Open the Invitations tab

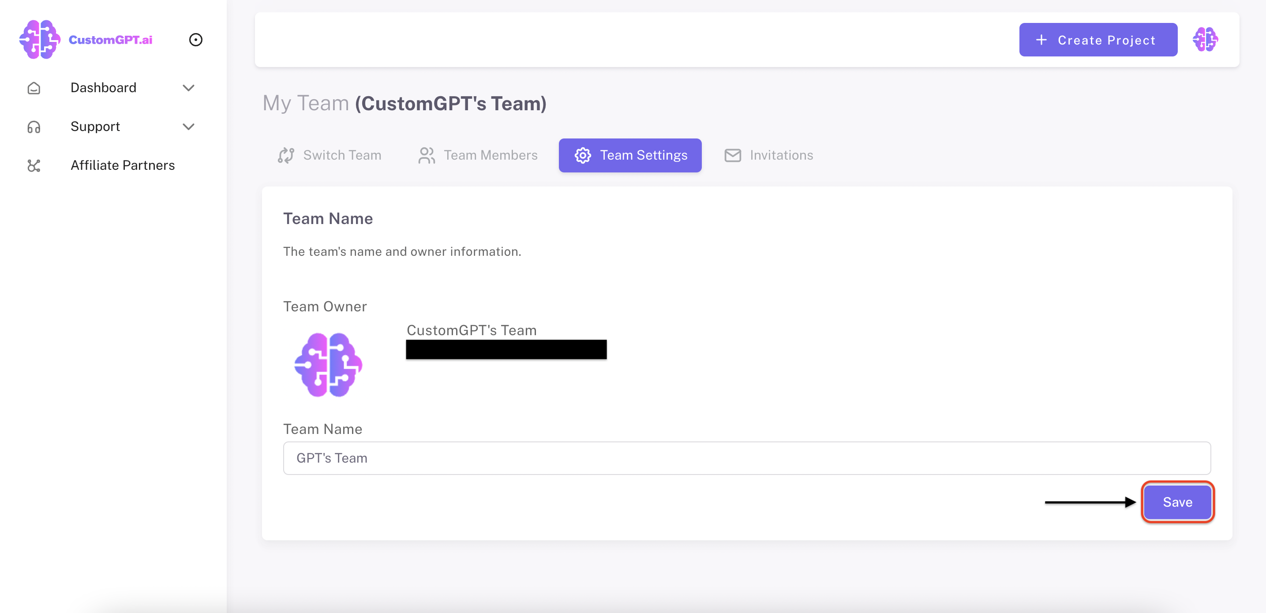[x=781, y=155]
